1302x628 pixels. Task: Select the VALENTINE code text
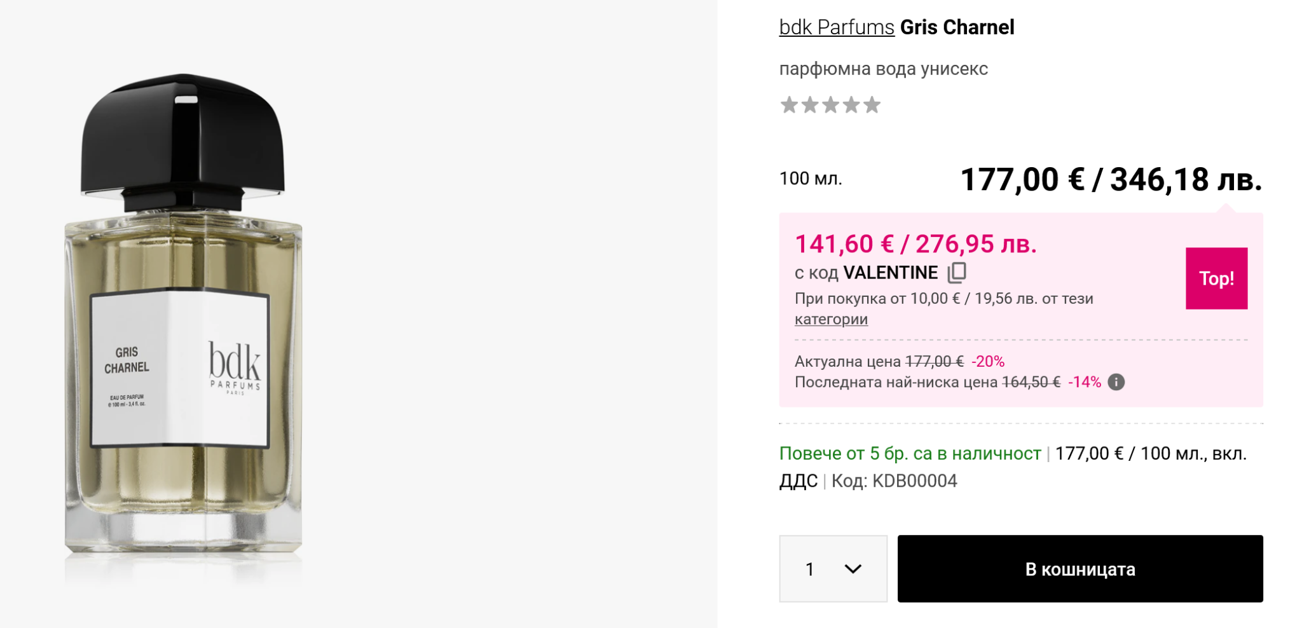tap(890, 273)
